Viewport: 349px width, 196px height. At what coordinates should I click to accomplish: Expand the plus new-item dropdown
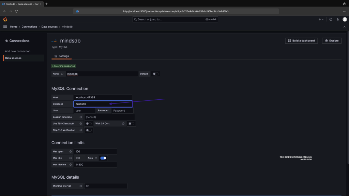click(x=321, y=19)
